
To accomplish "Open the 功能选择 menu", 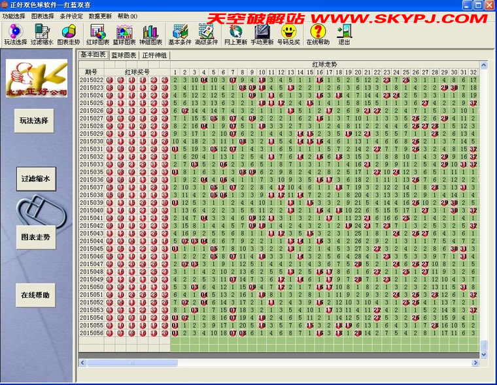I will click(14, 16).
